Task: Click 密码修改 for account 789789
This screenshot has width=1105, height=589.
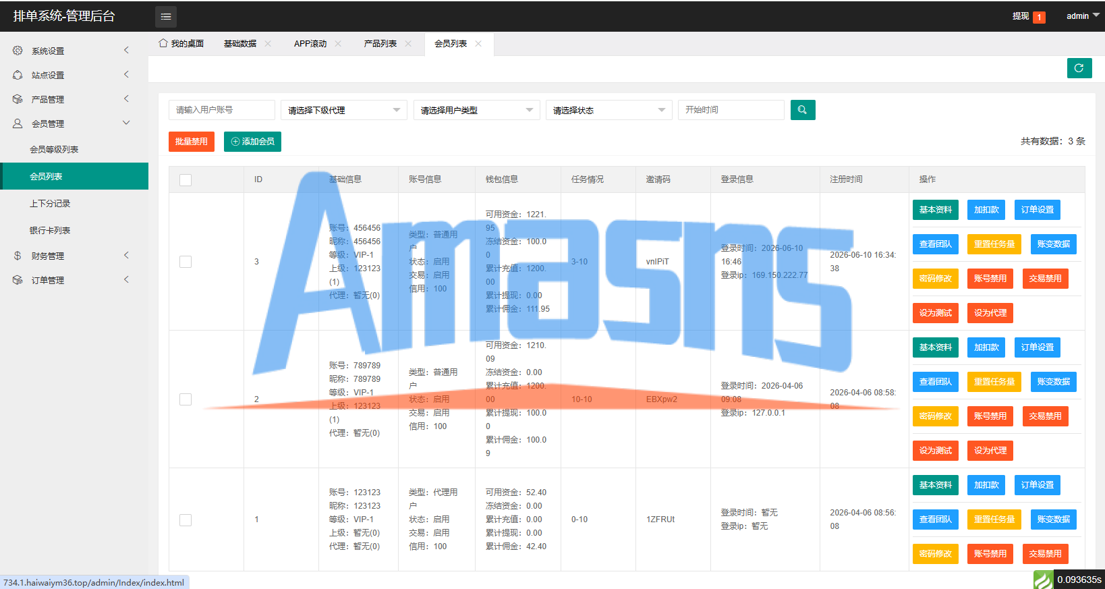Action: coord(936,416)
